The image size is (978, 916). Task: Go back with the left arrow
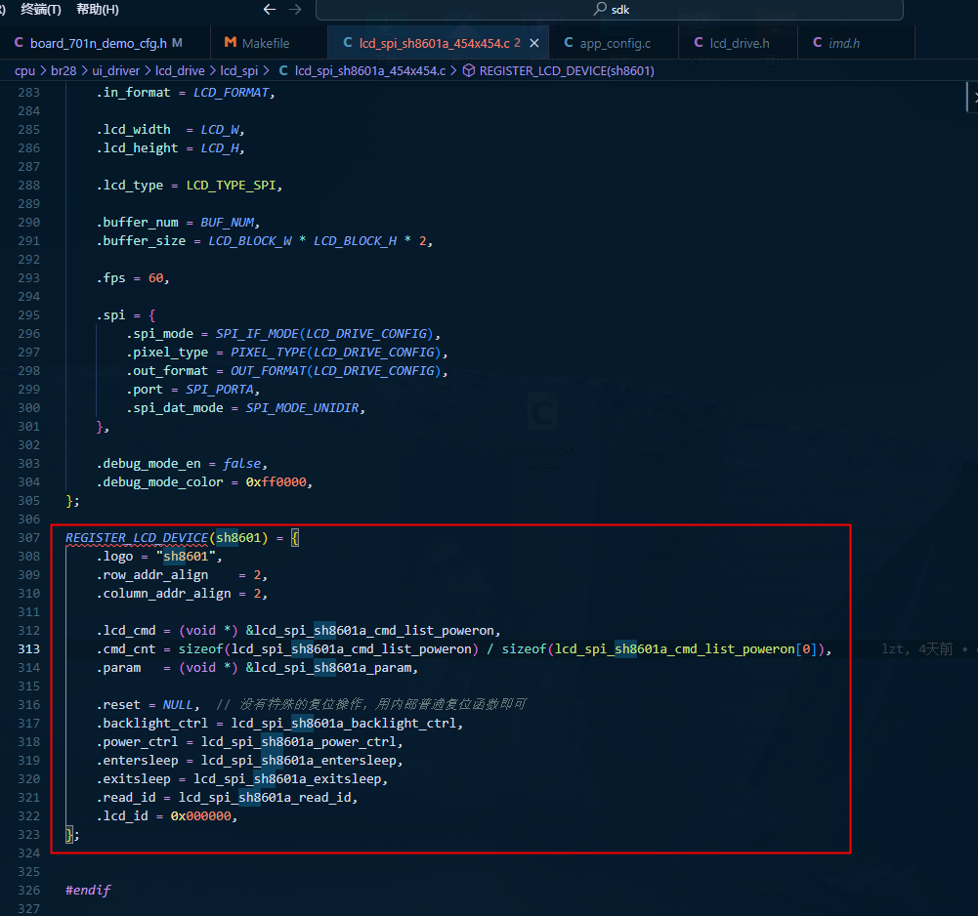coord(270,10)
